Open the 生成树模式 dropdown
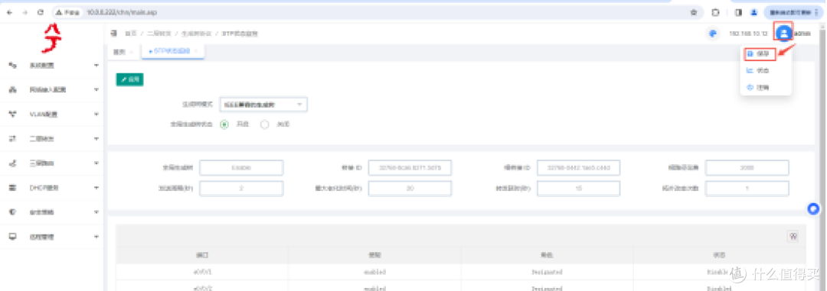The image size is (827, 291). [263, 104]
